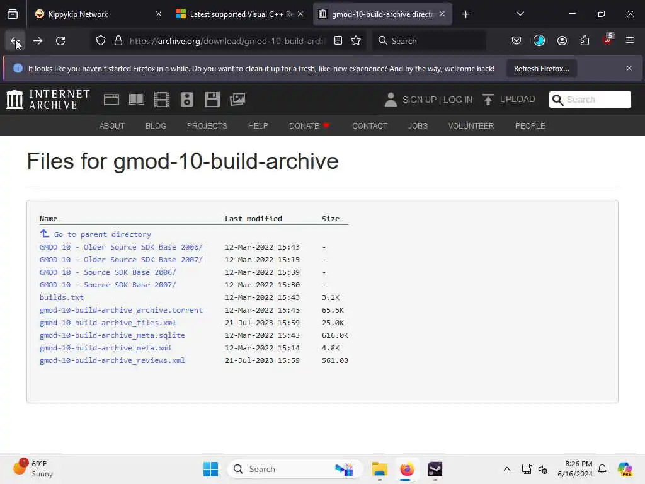Click the browser forward arrow
645x484 pixels.
38,41
